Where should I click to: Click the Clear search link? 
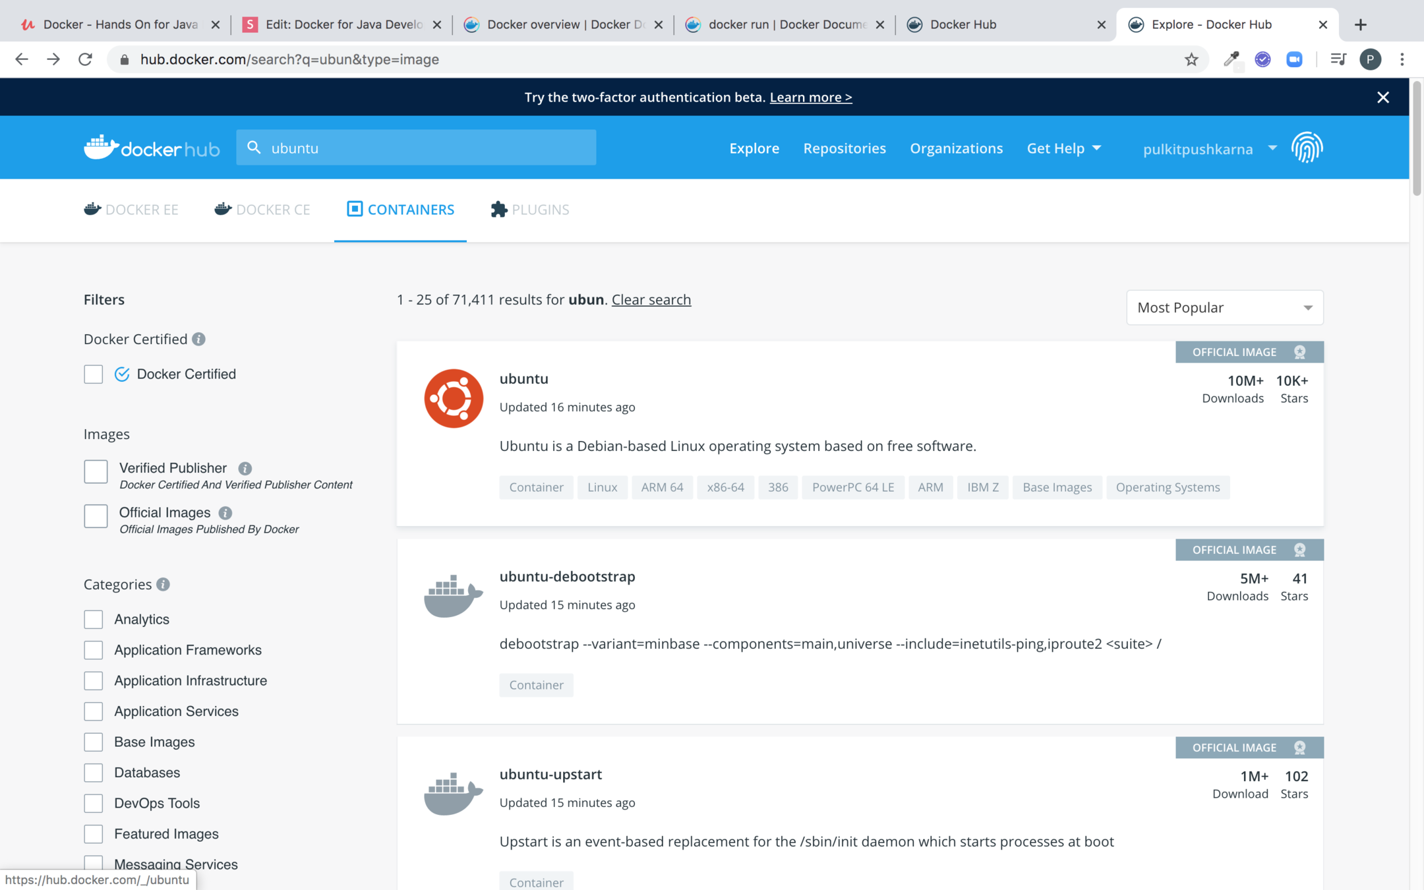click(x=651, y=299)
